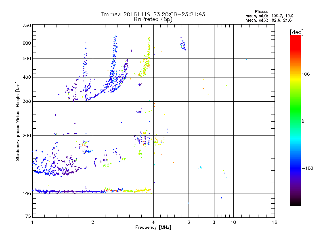This screenshot has height=242, width=323.
Task: Click the '[deg]' colorbar unit label
Action: (x=296, y=32)
